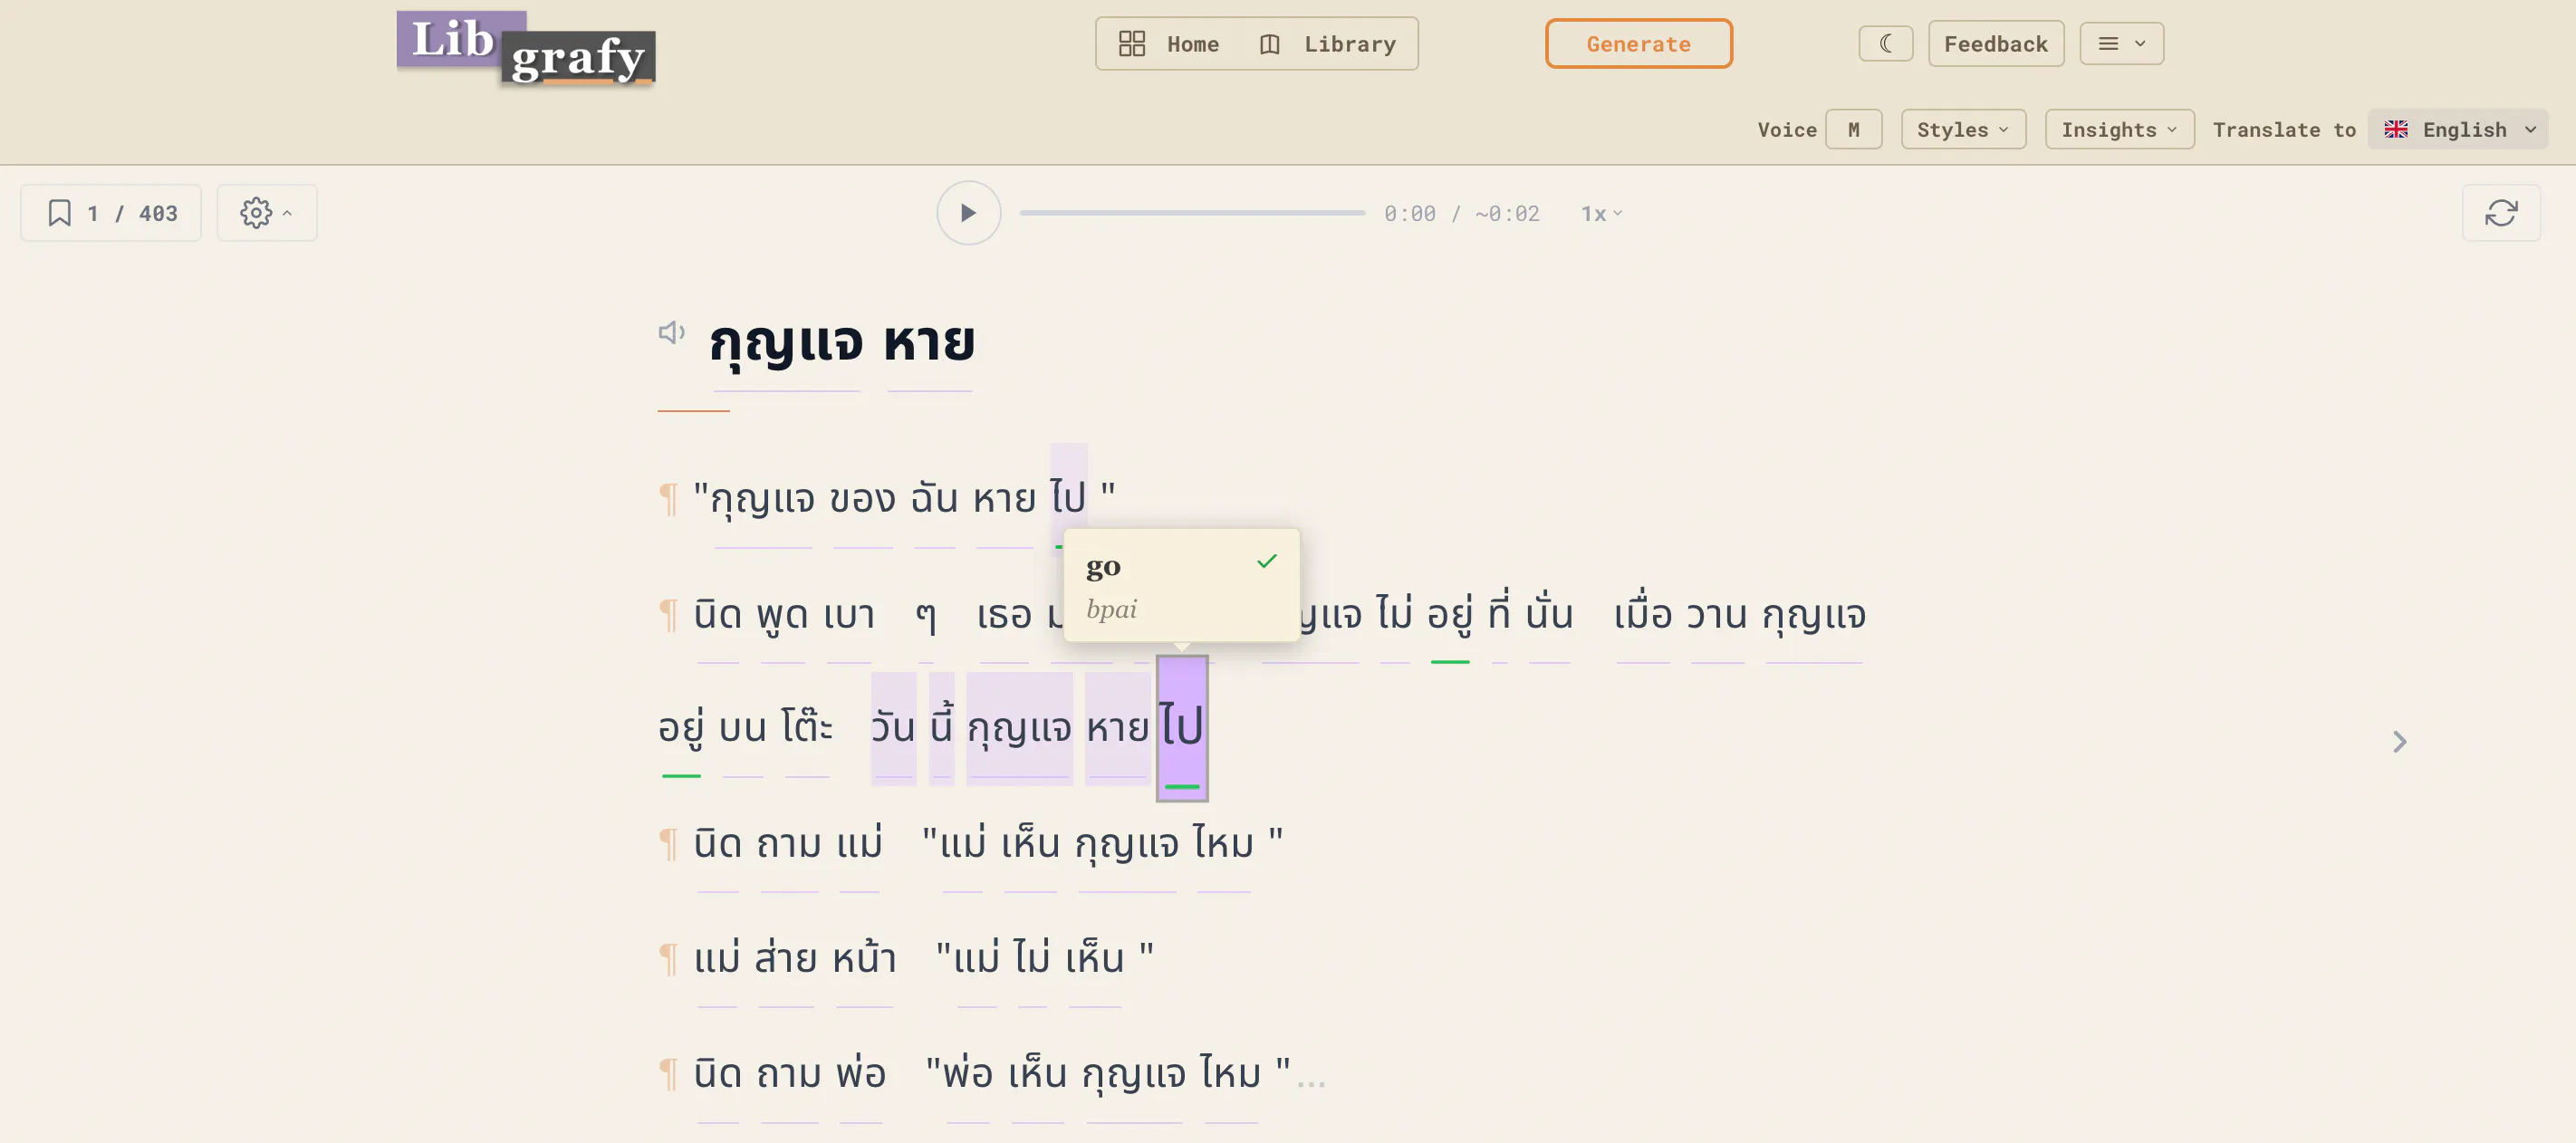Click the bookmark icon at 1 / 403
This screenshot has height=1143, width=2576.
point(60,213)
